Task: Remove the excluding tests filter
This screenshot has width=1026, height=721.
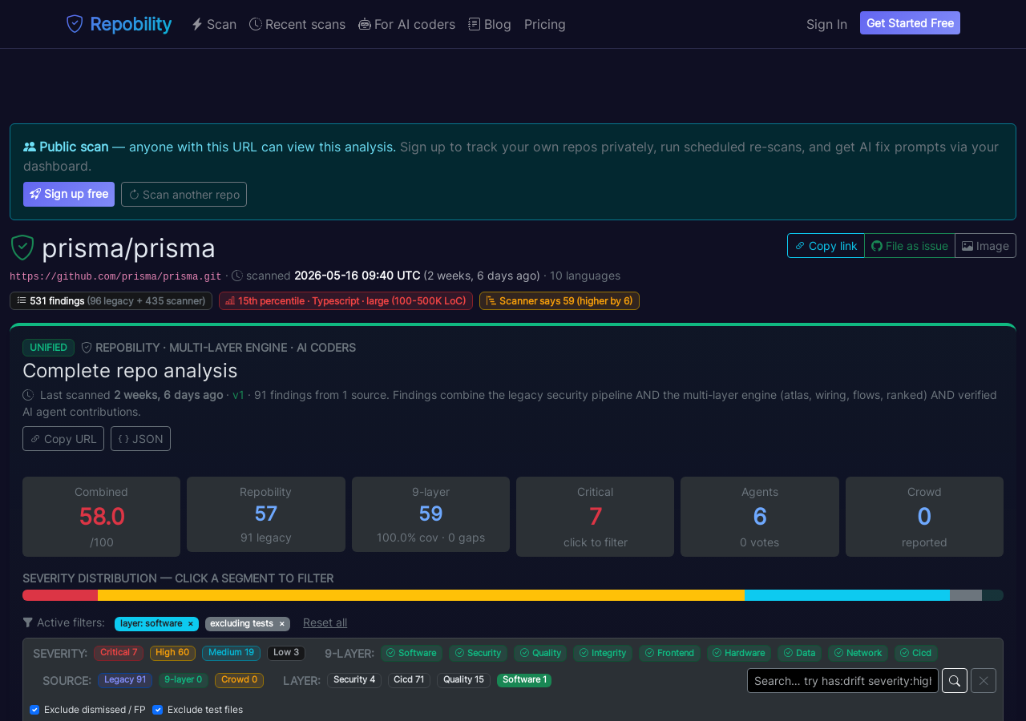Action: [281, 623]
